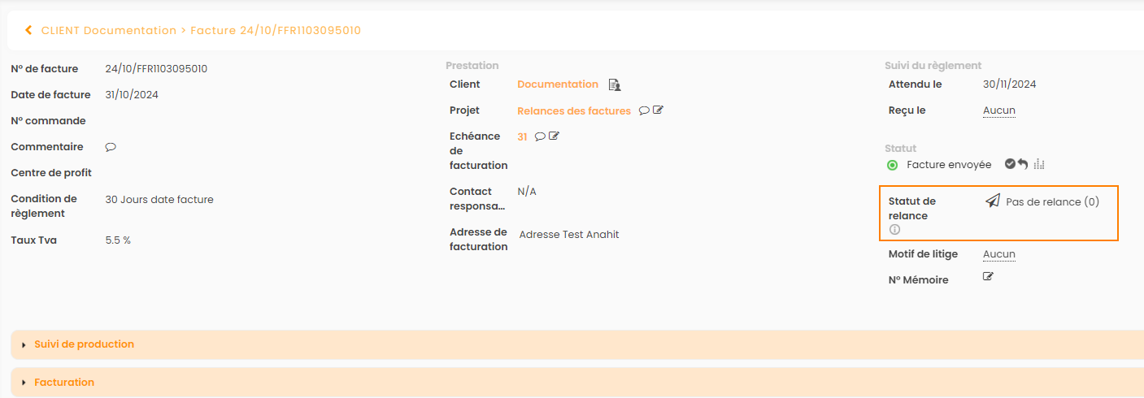
Task: Click the N° Mémoire edit icon
Action: click(988, 277)
